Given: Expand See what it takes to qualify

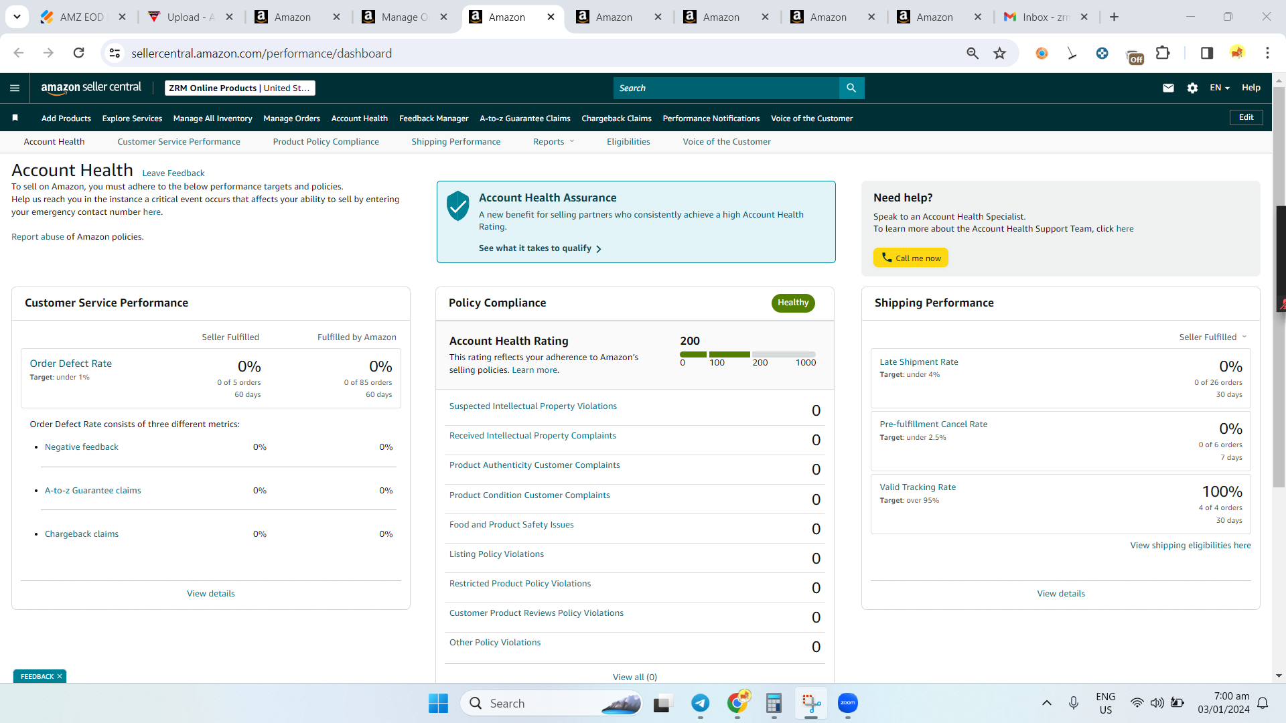Looking at the screenshot, I should point(540,248).
